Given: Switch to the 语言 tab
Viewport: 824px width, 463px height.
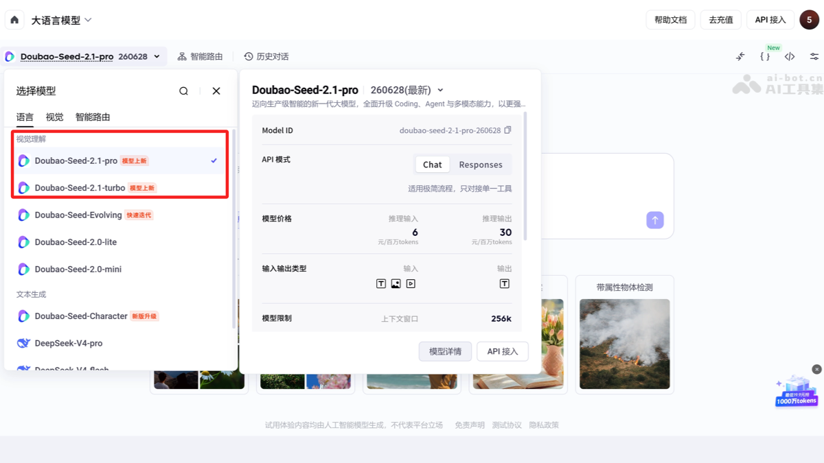Looking at the screenshot, I should 25,117.
